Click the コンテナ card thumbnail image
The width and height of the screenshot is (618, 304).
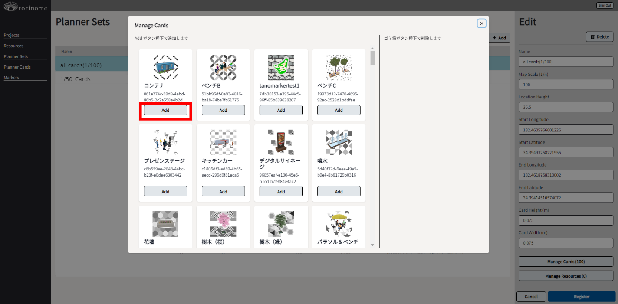[x=165, y=67]
